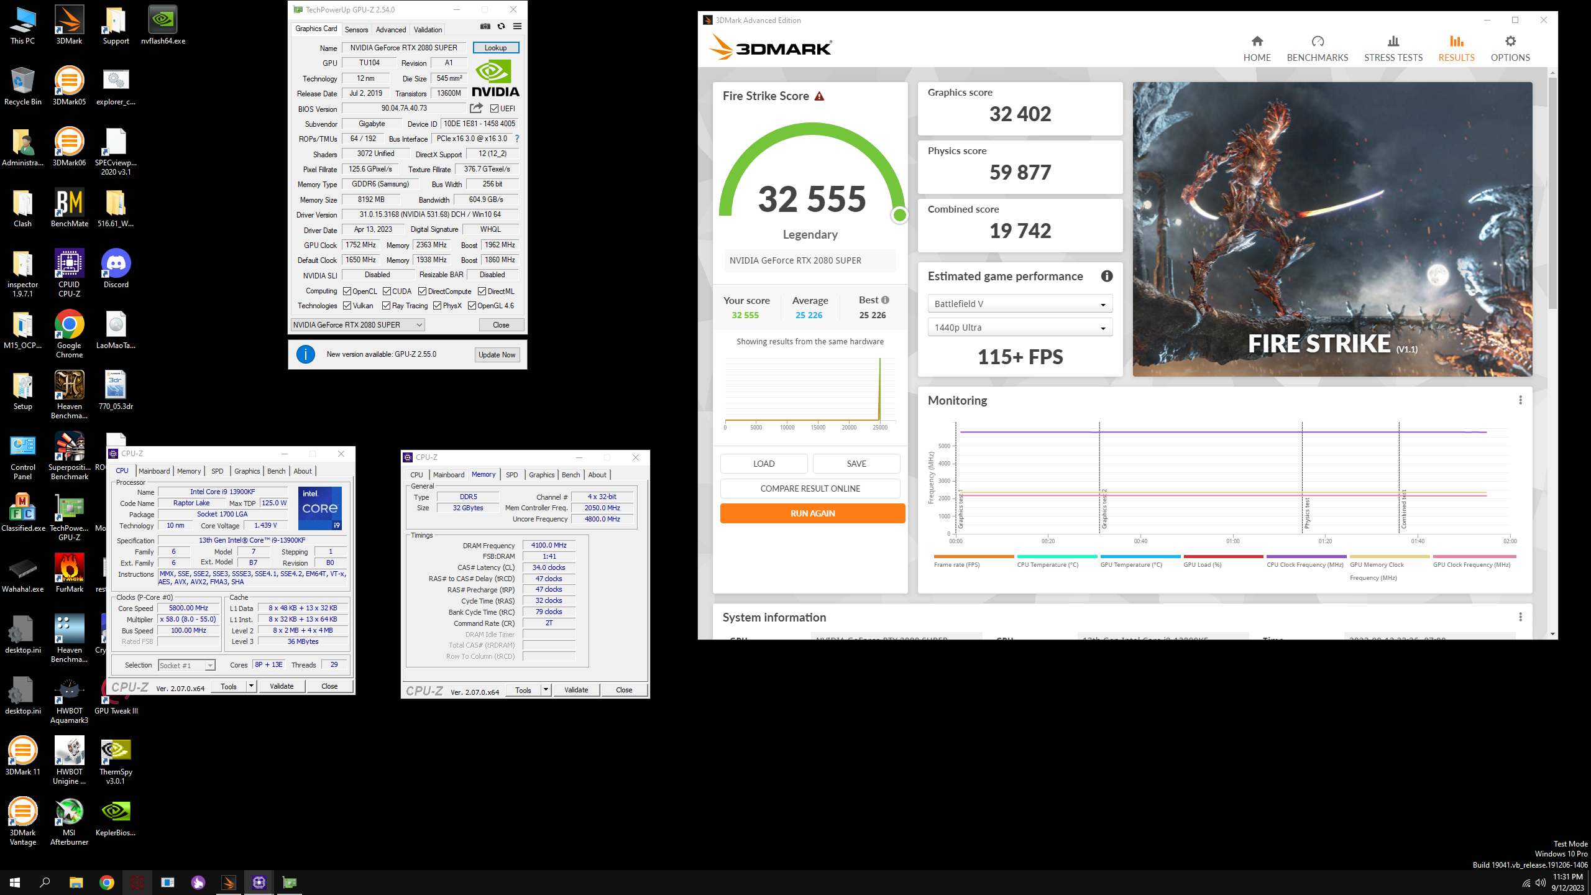Open the RESULTS tab in 3DMark

[x=1456, y=48]
